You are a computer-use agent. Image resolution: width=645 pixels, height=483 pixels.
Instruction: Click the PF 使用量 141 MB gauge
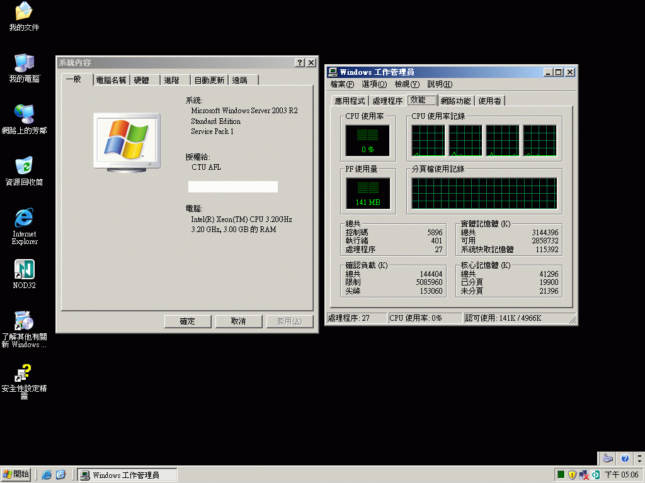tap(368, 194)
